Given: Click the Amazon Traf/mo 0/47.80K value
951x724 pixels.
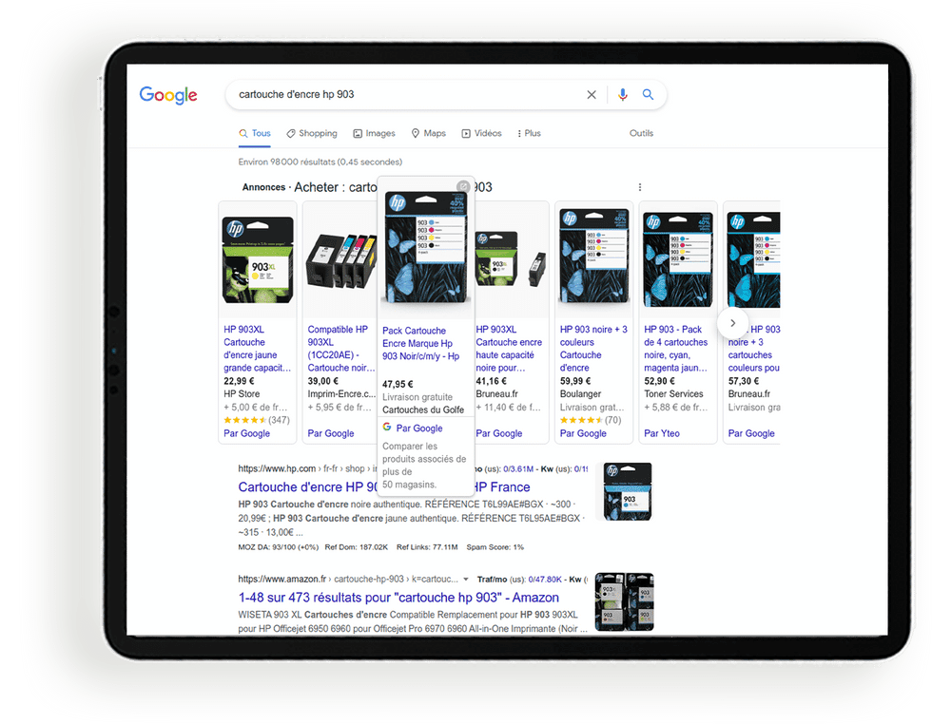Looking at the screenshot, I should (x=545, y=580).
